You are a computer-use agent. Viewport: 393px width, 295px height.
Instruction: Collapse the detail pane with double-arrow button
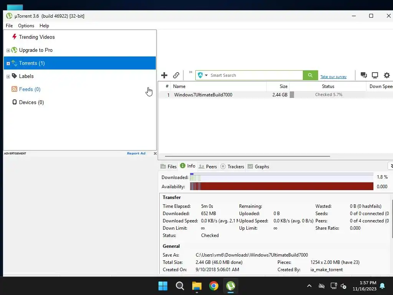click(391, 166)
